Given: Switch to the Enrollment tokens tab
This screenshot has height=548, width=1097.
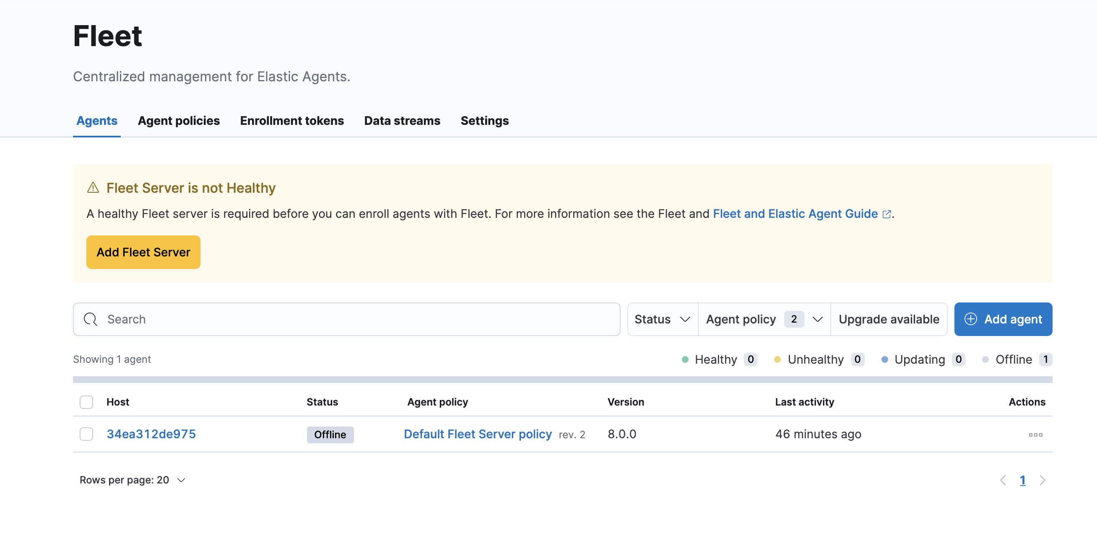Looking at the screenshot, I should point(292,120).
